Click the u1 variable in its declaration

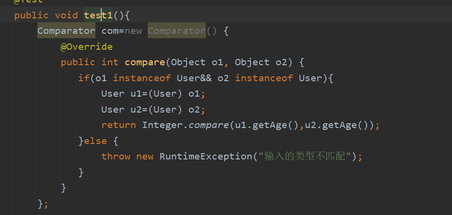(136, 94)
